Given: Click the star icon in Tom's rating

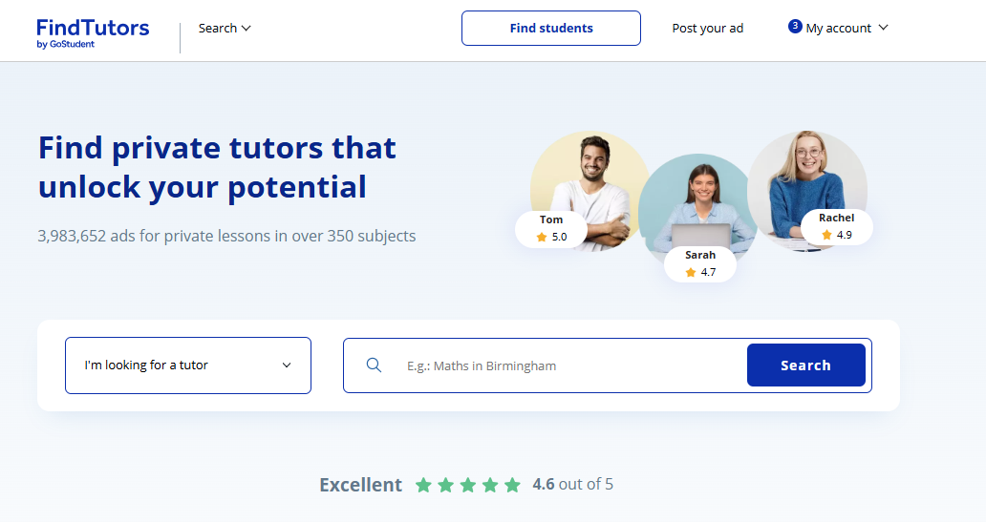Looking at the screenshot, I should pos(542,237).
